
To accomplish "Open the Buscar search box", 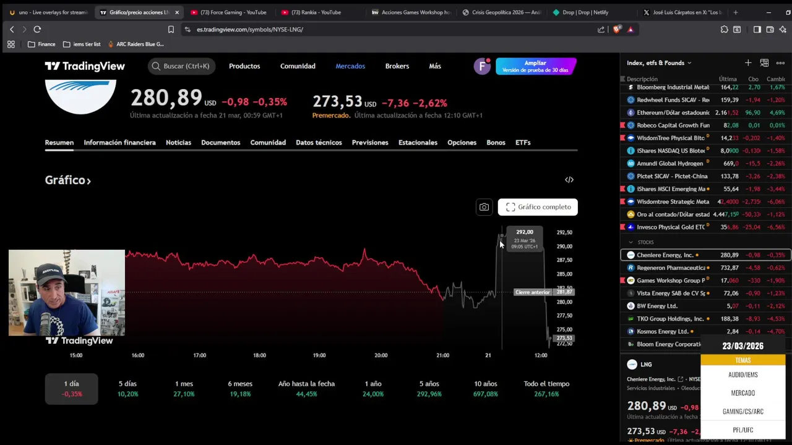I will coord(181,66).
